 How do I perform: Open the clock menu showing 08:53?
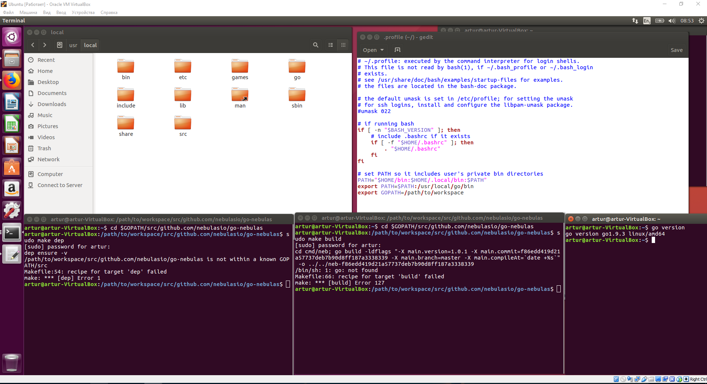[687, 21]
